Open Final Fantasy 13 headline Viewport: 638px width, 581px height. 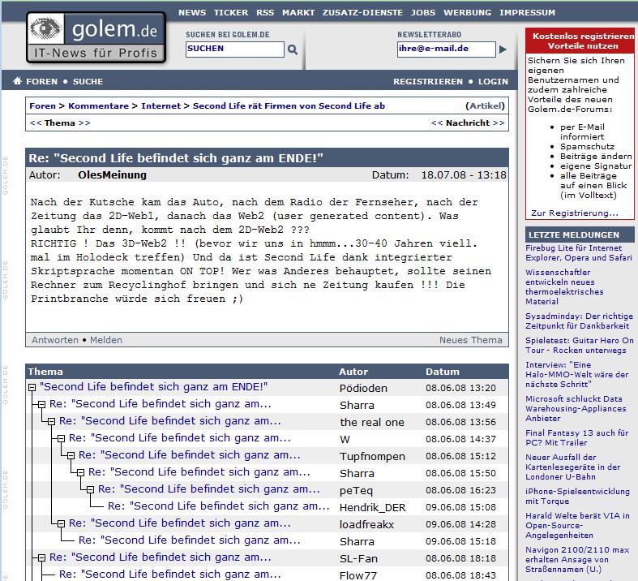coord(577,438)
